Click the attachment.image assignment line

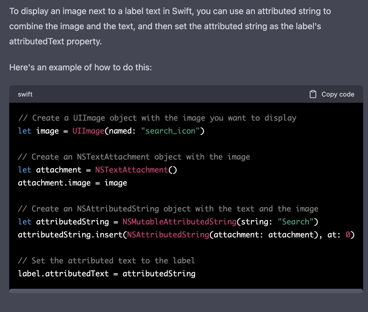[72, 183]
